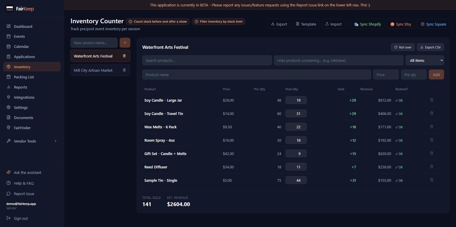Remove the Room Spray - 4oz row
Image resolution: width=456 pixels, height=227 pixels.
click(432, 140)
